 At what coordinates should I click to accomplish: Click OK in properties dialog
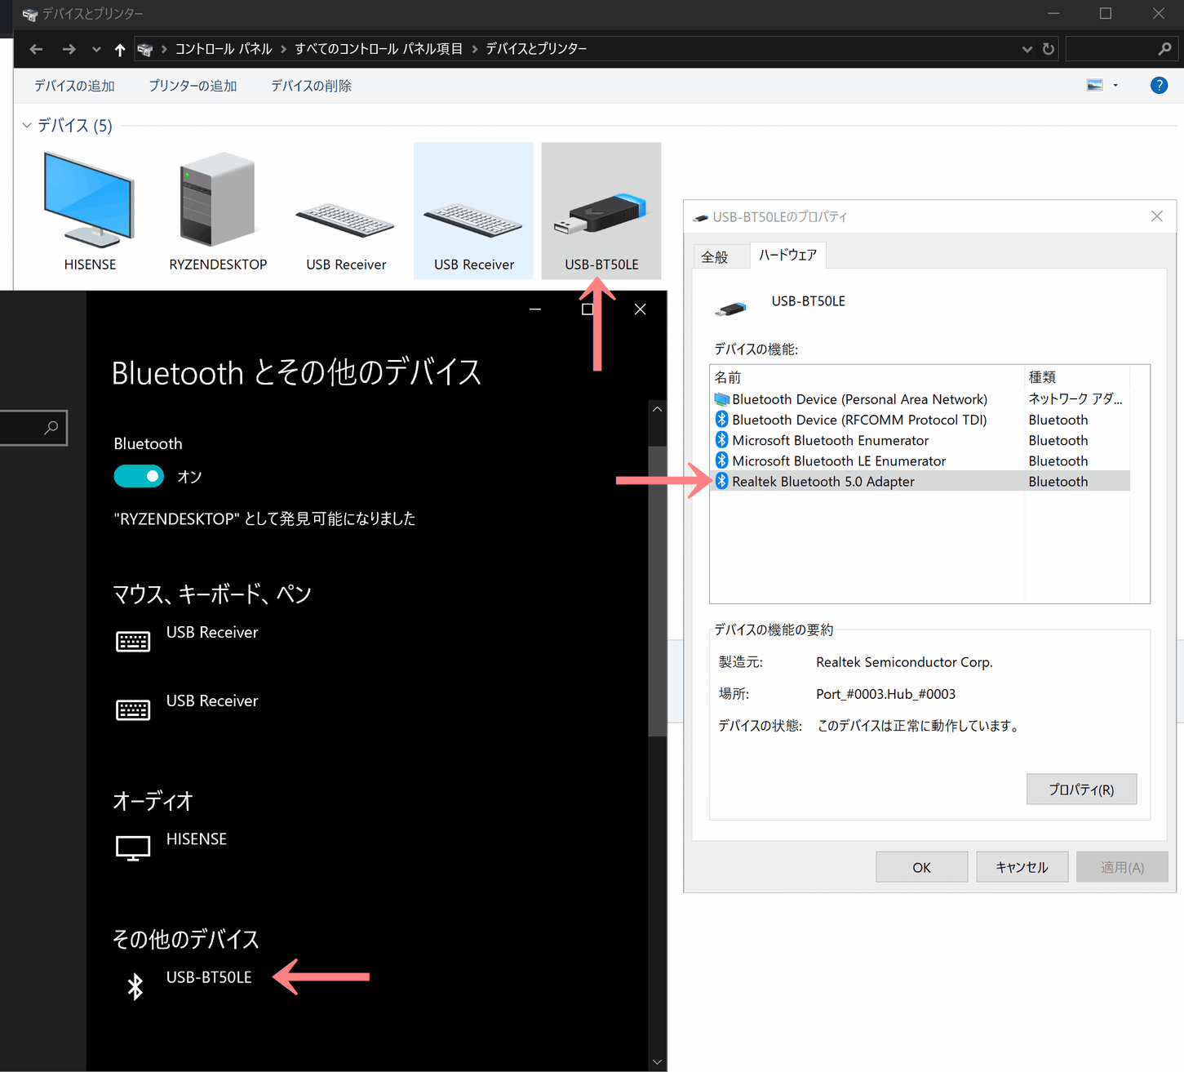921,867
